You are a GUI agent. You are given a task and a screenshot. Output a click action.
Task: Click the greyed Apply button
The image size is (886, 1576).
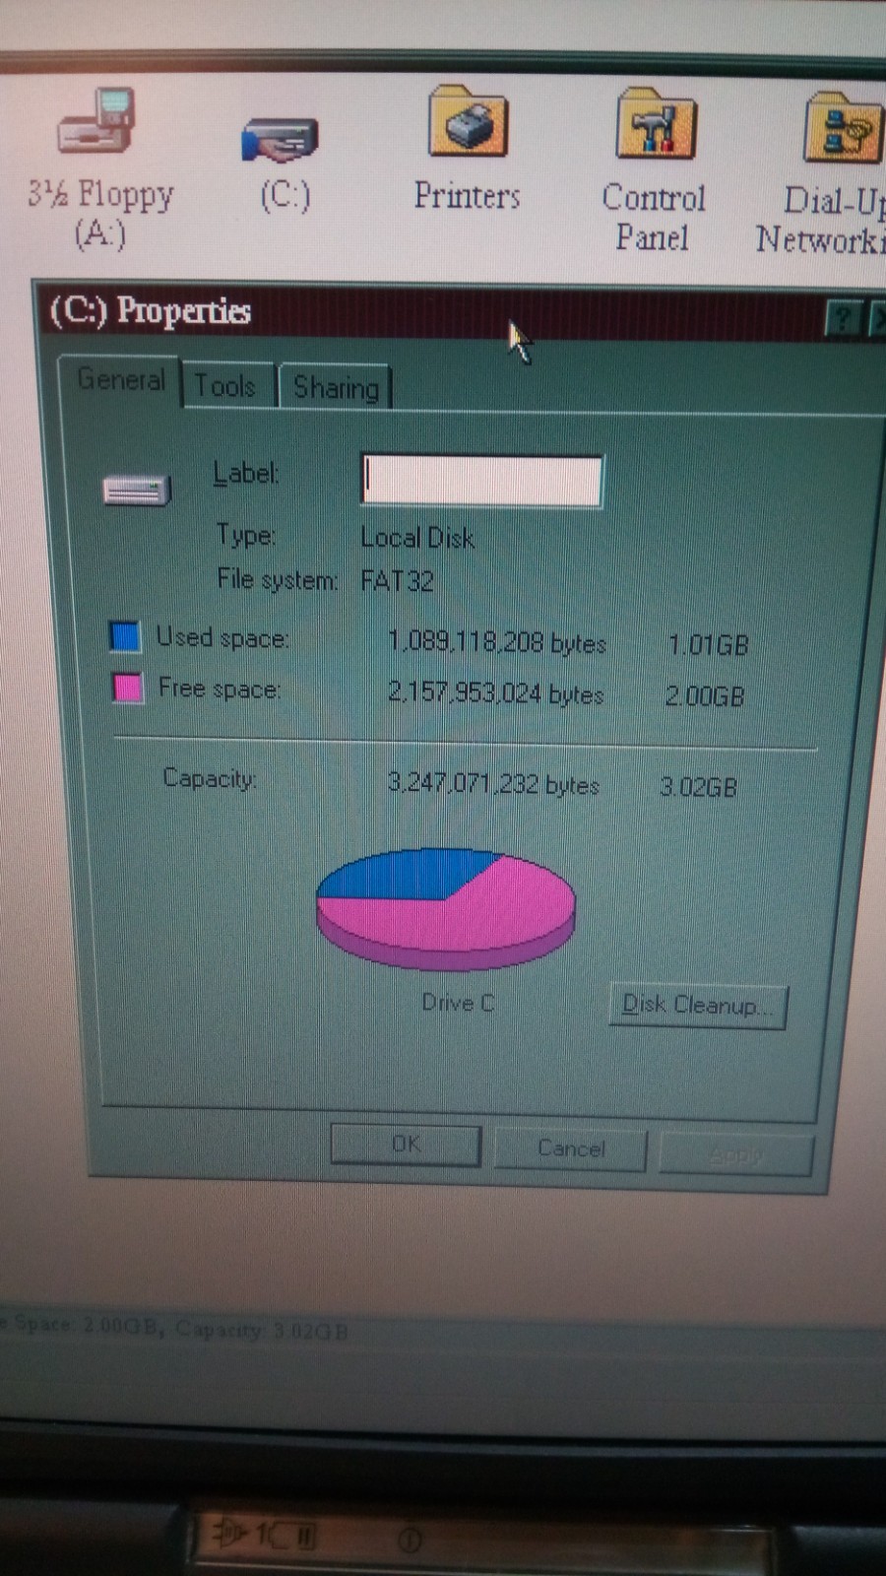click(x=736, y=1154)
